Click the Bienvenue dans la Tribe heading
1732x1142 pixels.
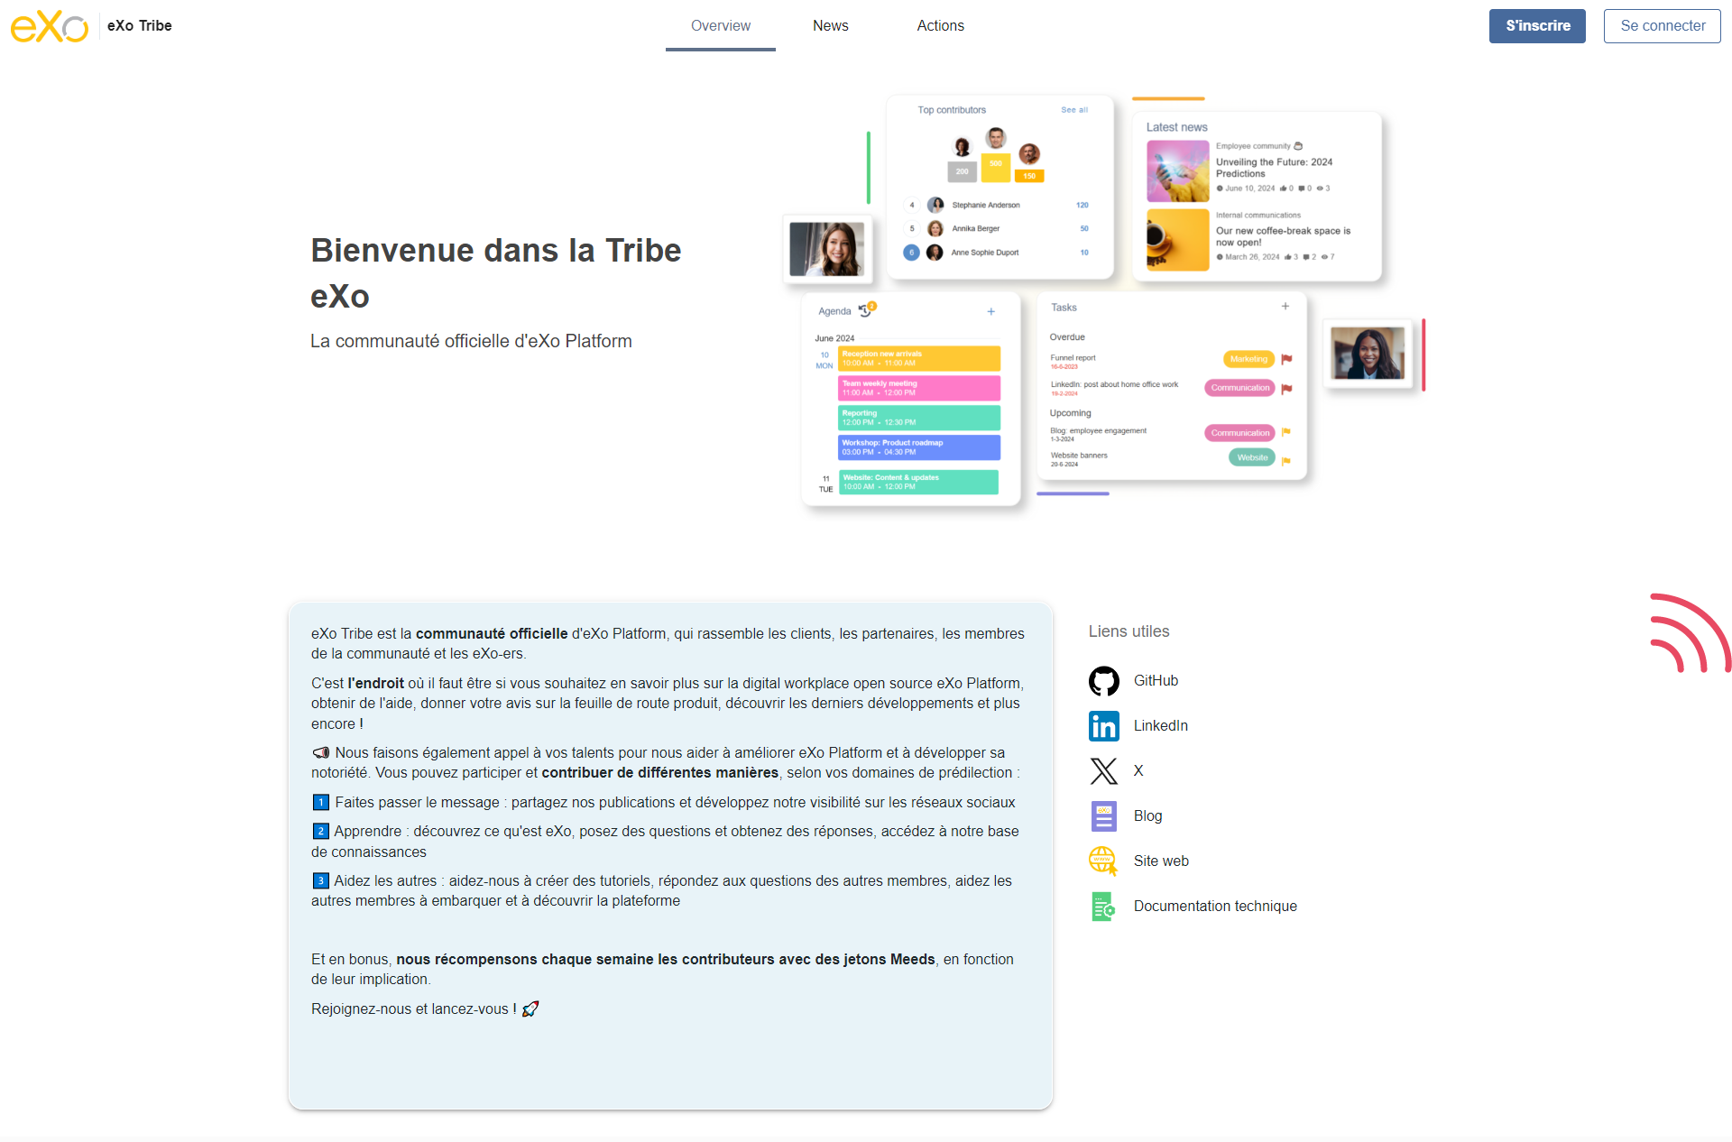495,273
